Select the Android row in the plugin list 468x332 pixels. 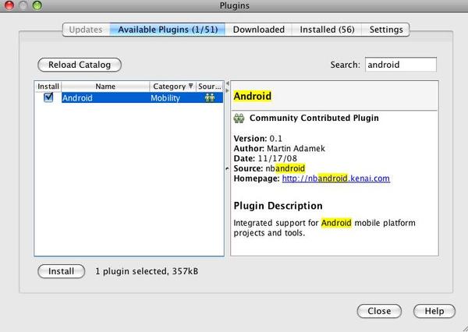(129, 98)
